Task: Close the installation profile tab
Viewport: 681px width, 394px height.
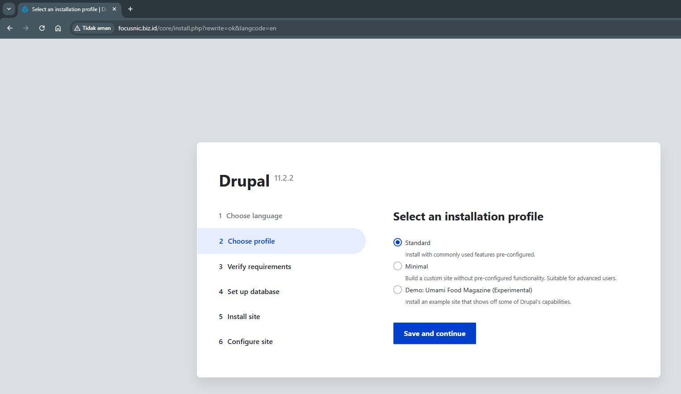Action: click(114, 9)
